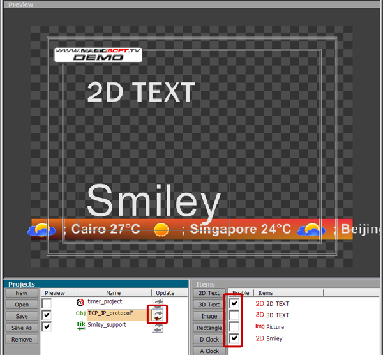
Task: Enable the 3D TEXT item checkbox
Action: point(234,315)
